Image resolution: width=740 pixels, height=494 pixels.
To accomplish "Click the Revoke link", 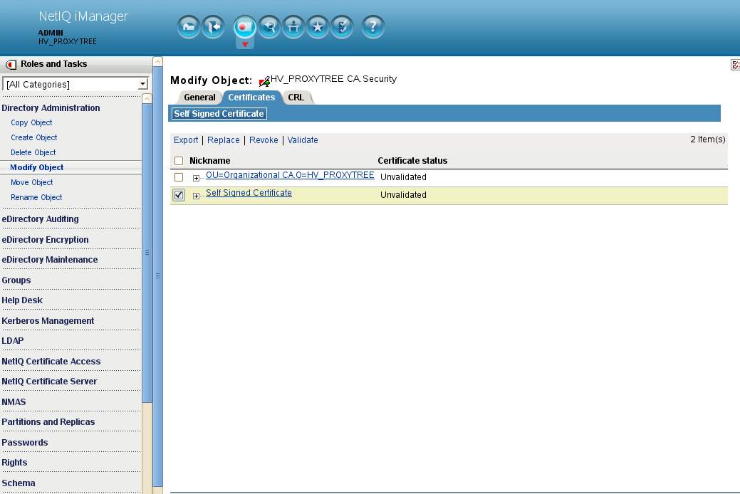I will click(x=264, y=140).
